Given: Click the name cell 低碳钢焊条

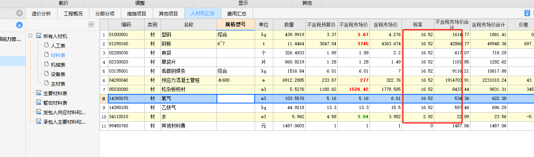Looking at the screenshot, I should tap(188, 71).
